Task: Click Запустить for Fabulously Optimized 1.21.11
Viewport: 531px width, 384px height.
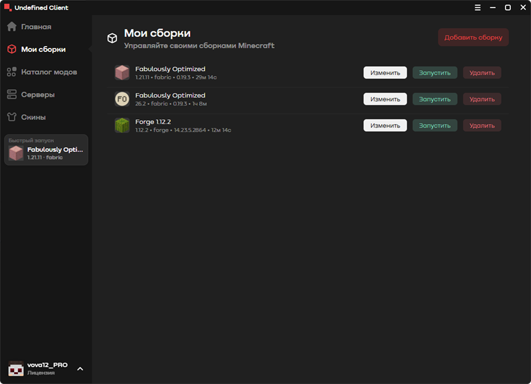Action: point(435,73)
